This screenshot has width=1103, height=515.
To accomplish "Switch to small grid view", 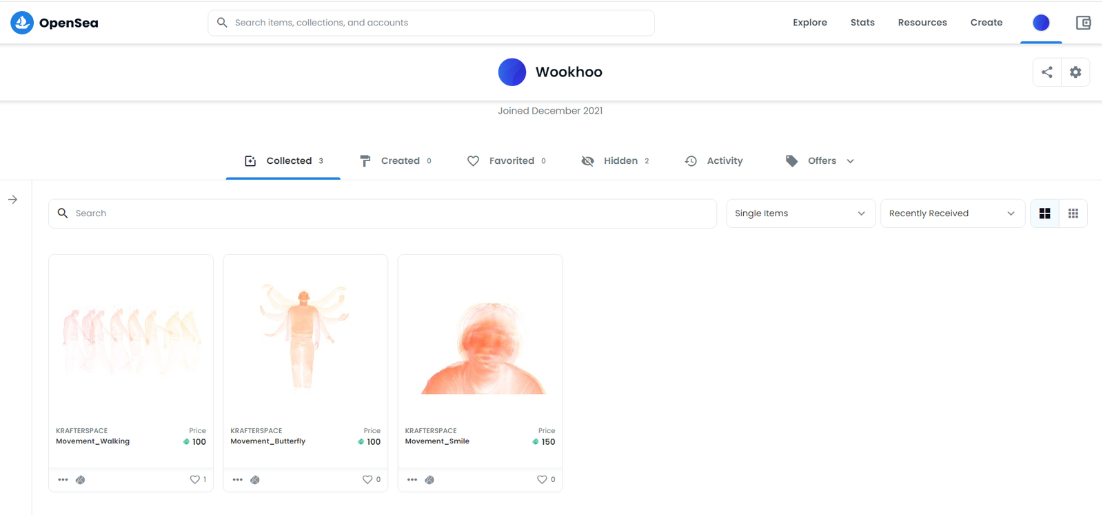I will click(1073, 213).
